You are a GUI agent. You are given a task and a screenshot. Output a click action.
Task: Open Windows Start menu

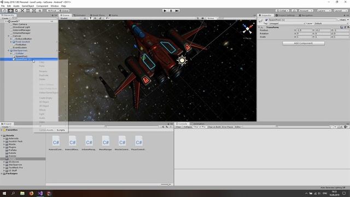4,193
